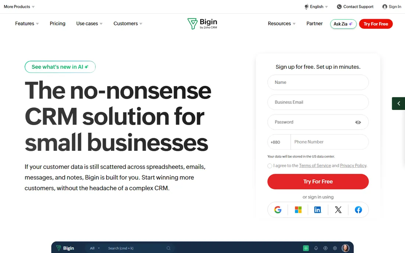Screen dimensions: 405x253
Task: Open settings gear in app preview
Action: tap(335, 248)
